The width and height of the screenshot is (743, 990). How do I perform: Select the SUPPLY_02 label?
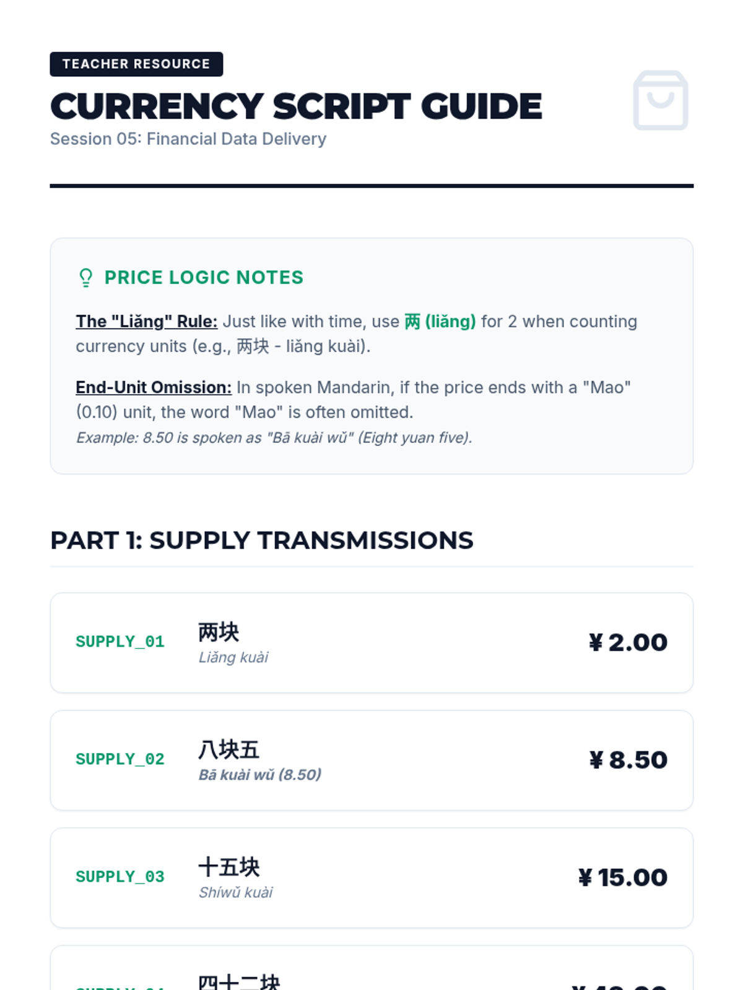[120, 759]
